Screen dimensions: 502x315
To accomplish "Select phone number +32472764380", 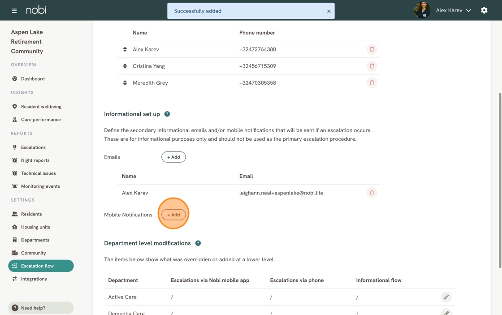I will tap(257, 49).
